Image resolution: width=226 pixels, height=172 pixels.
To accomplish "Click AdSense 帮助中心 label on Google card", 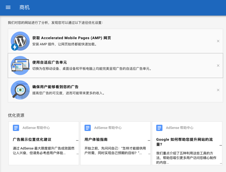I will pos(180,128).
